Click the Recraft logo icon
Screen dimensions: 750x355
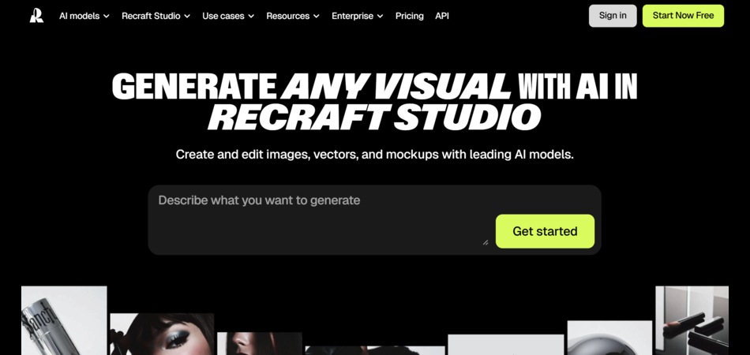click(x=36, y=15)
